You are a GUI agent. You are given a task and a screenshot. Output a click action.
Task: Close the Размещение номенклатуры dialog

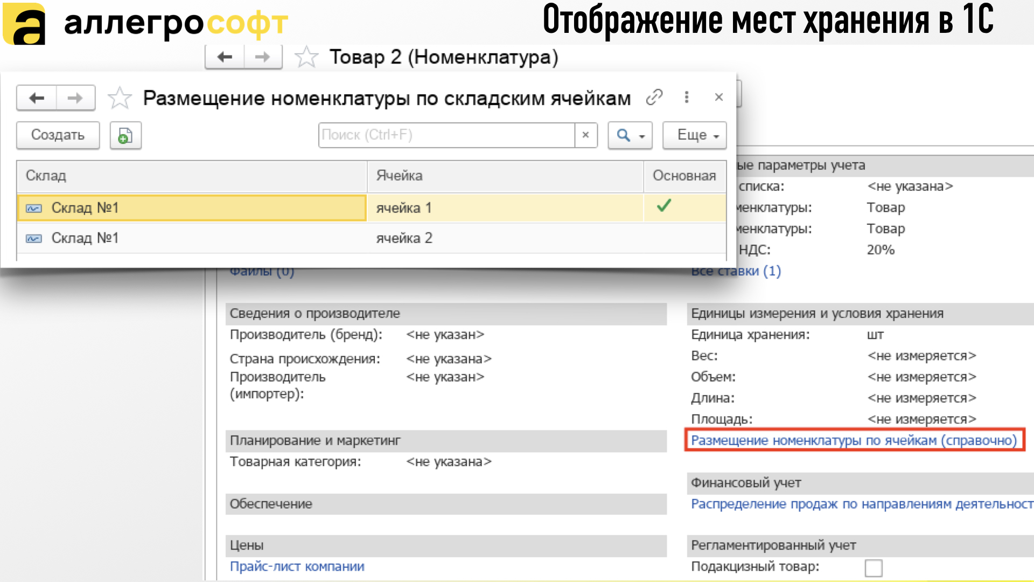(718, 98)
